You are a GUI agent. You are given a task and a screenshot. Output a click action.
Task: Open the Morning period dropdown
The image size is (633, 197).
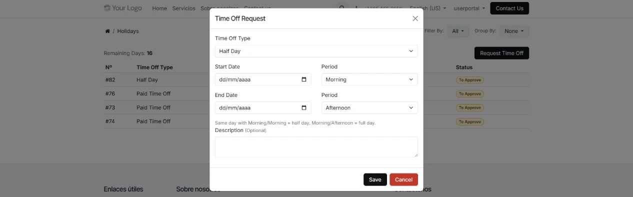click(369, 79)
